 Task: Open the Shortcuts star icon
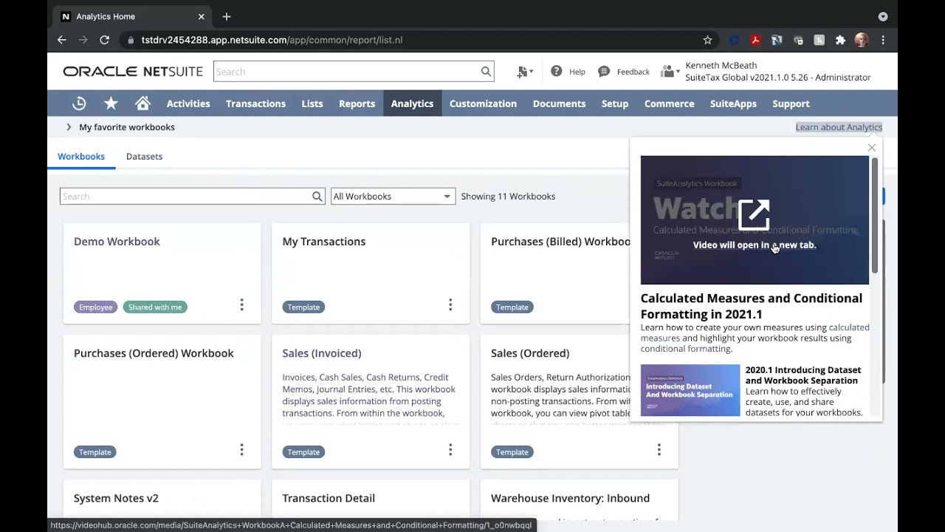pyautogui.click(x=111, y=103)
